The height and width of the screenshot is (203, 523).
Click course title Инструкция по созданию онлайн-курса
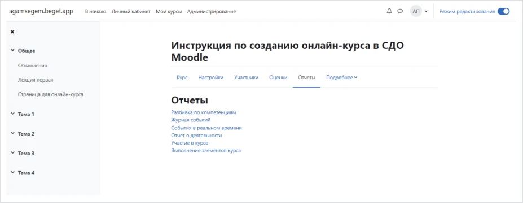point(288,51)
